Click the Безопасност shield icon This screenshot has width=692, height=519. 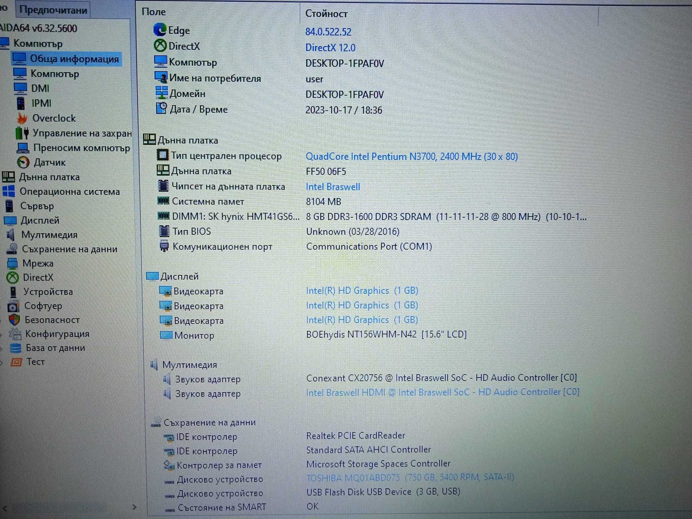tap(14, 320)
